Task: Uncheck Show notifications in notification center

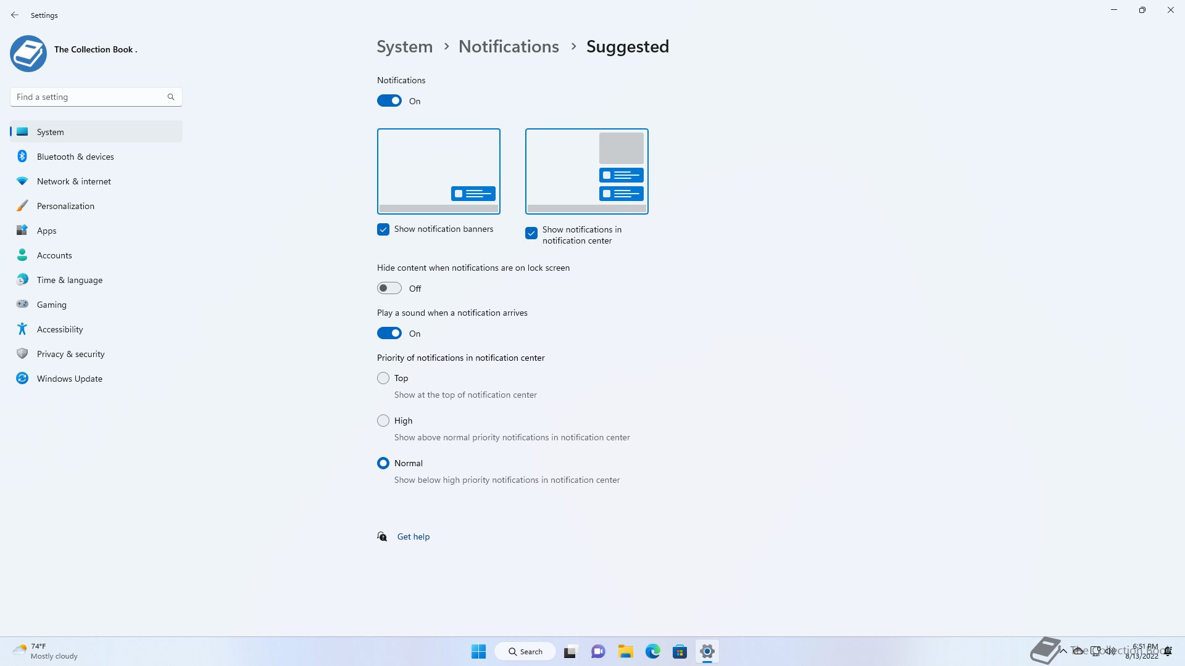Action: (x=531, y=233)
